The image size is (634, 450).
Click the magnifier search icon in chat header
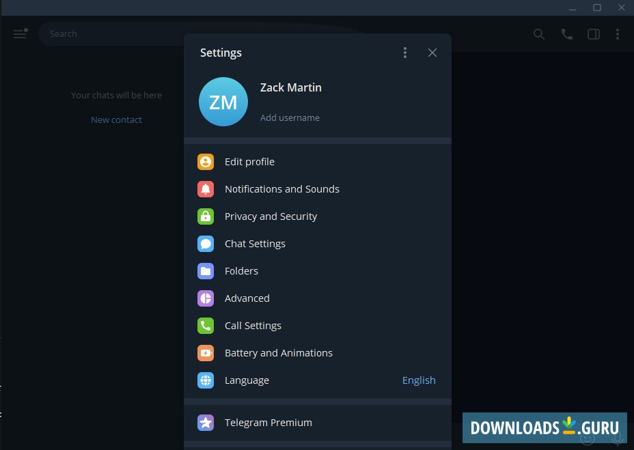click(538, 34)
